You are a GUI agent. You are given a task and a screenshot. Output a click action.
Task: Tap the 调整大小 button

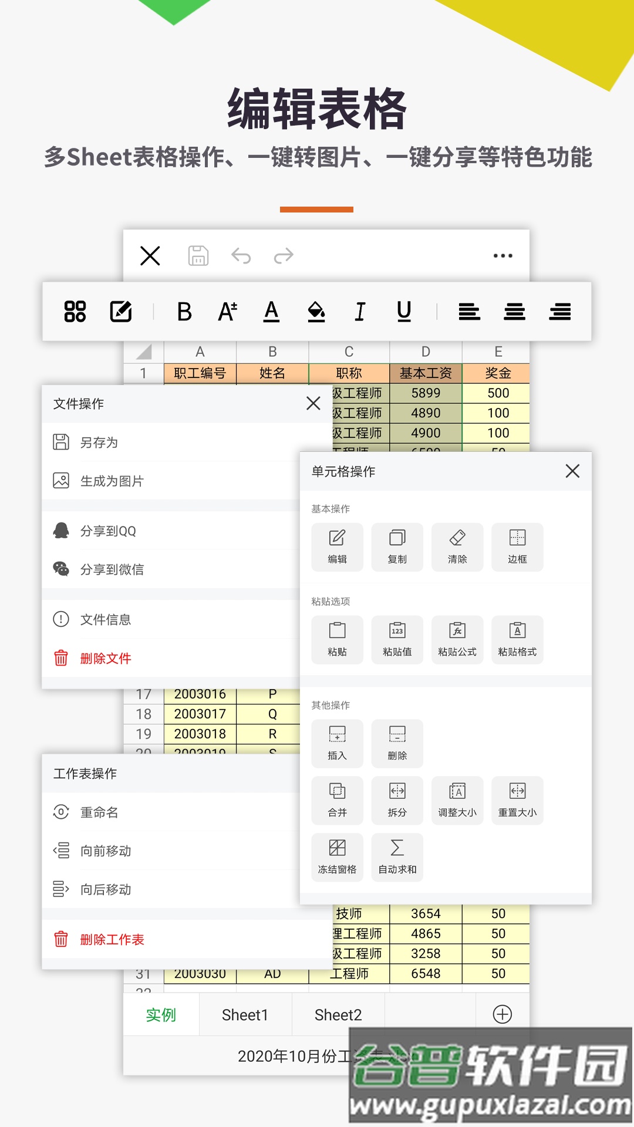(457, 801)
